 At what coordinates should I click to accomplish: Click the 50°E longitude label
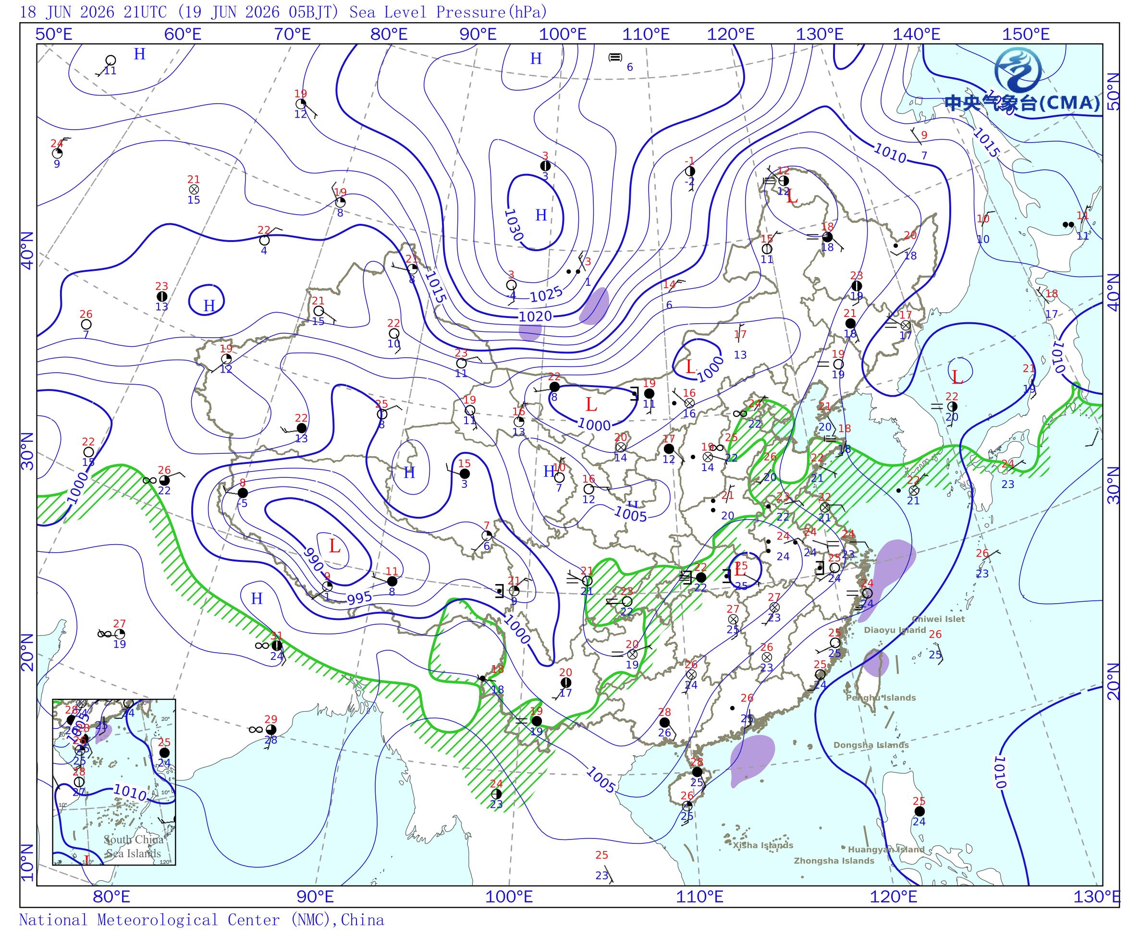53,35
